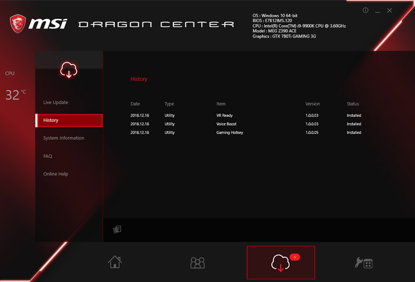415x282 pixels.
Task: Click the CPU label on the left panel
Action: coord(10,73)
